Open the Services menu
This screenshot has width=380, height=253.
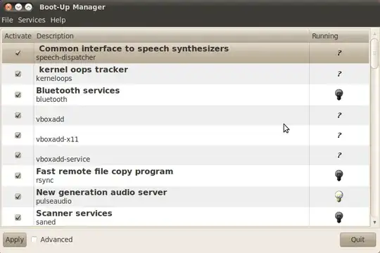tap(32, 20)
